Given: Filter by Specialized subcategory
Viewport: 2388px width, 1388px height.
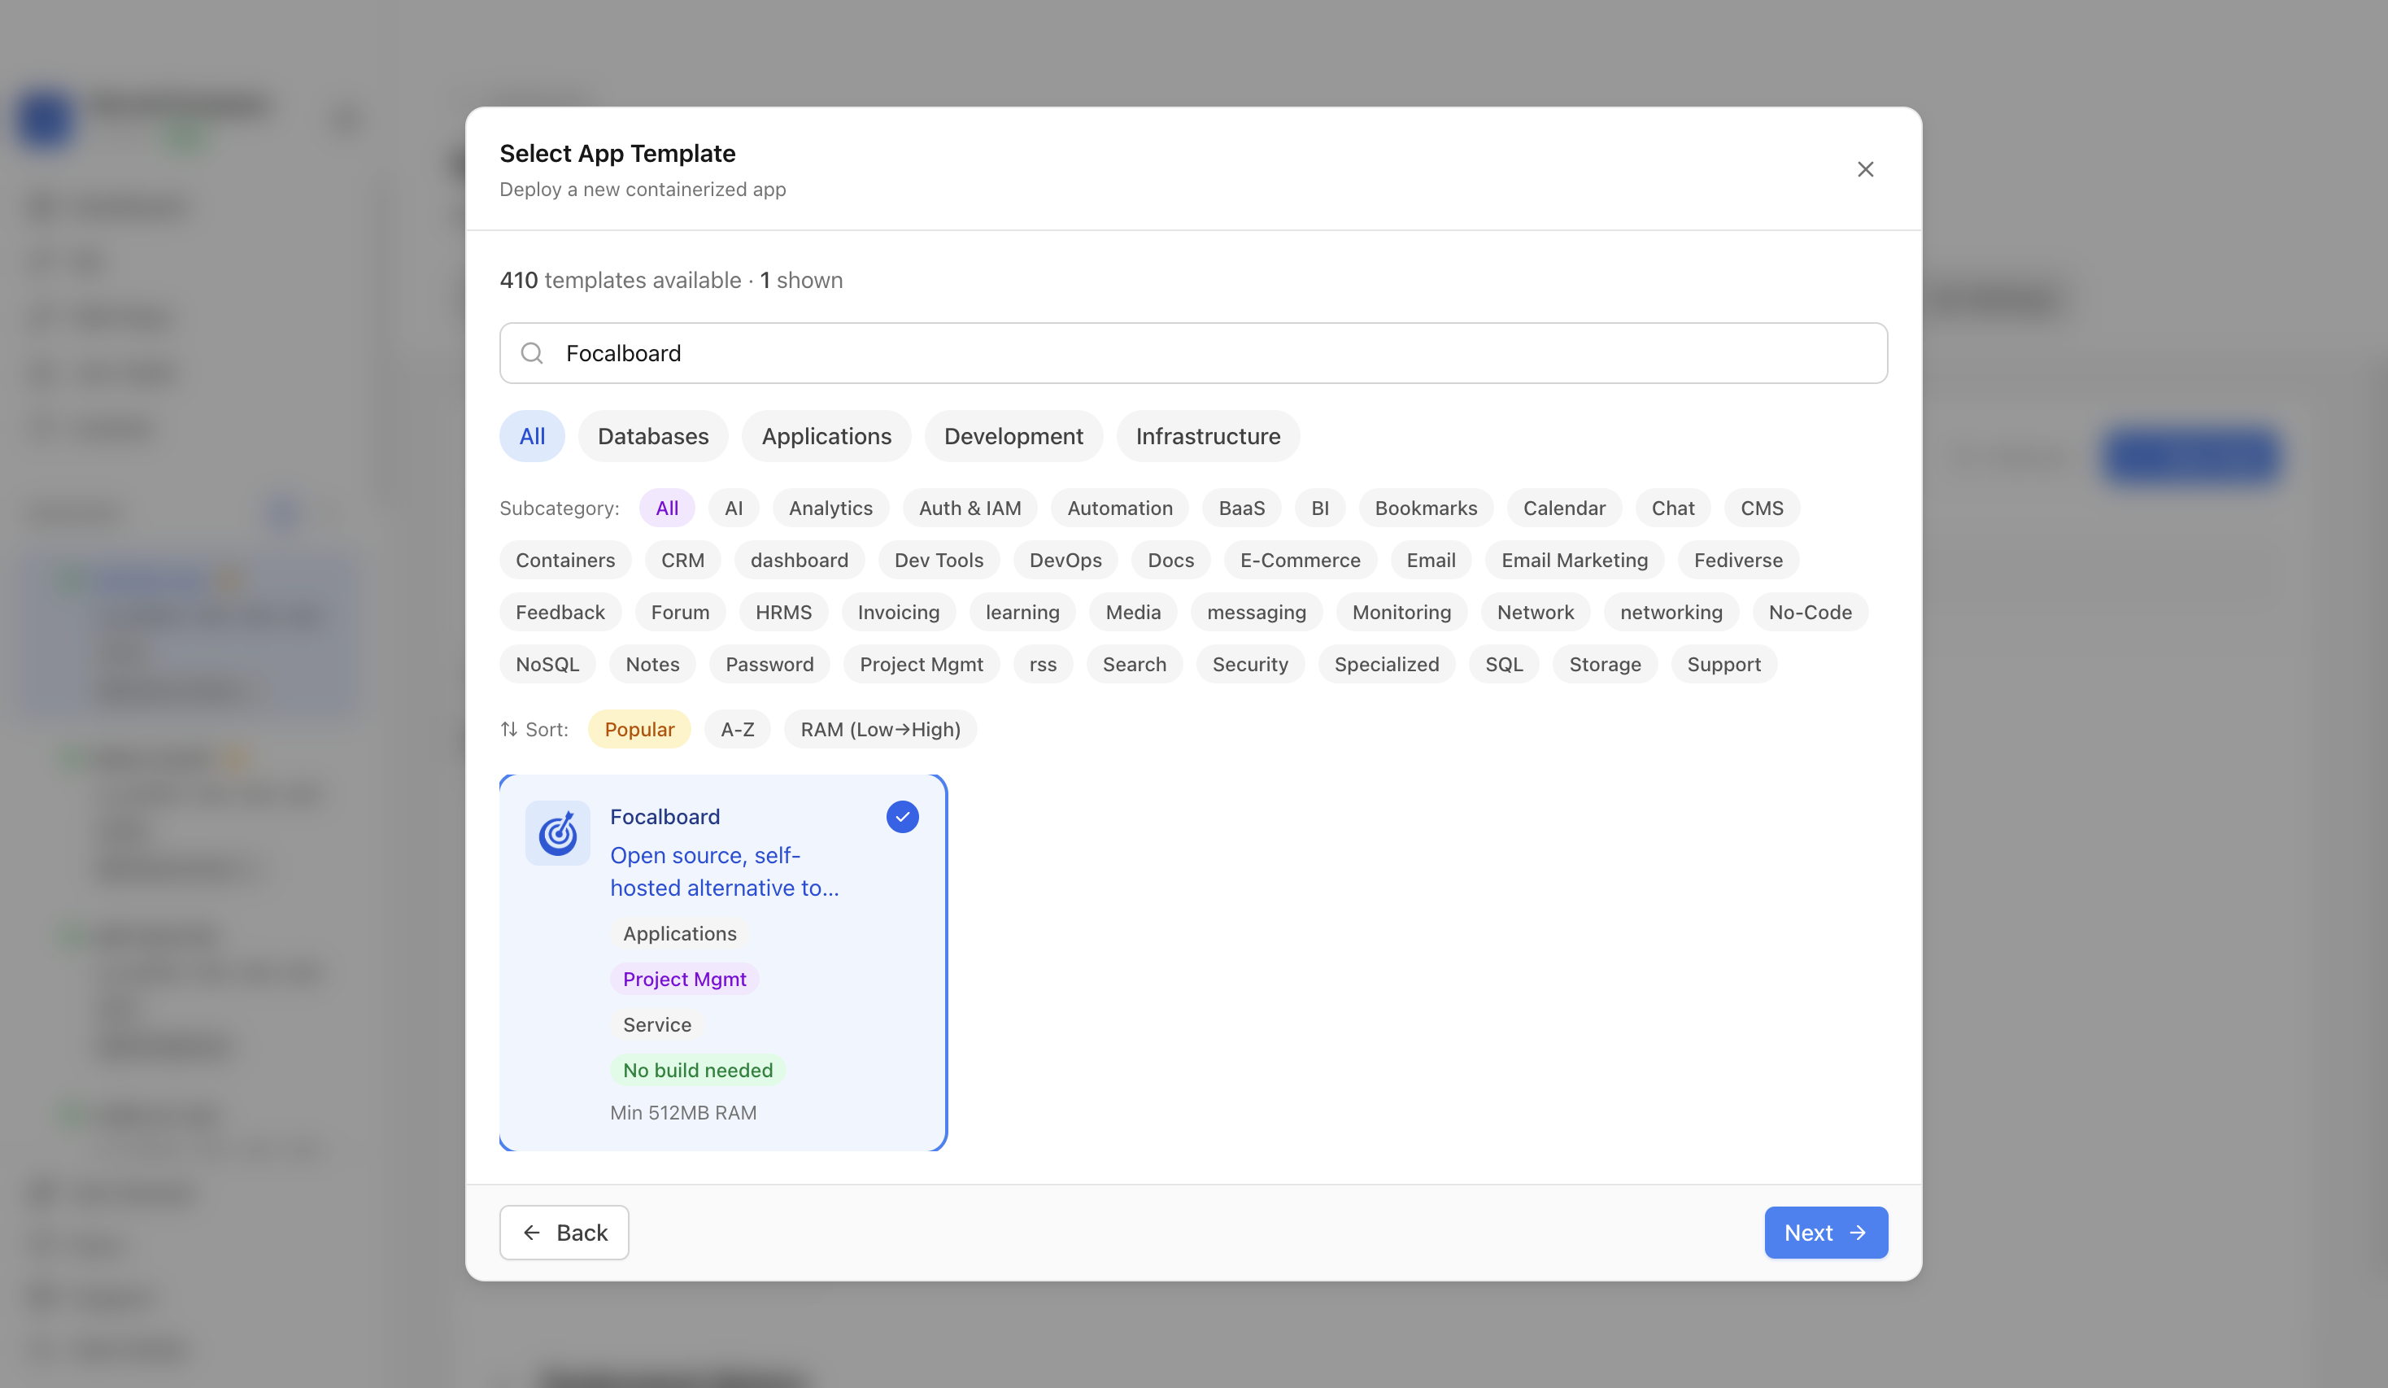Looking at the screenshot, I should pos(1387,665).
